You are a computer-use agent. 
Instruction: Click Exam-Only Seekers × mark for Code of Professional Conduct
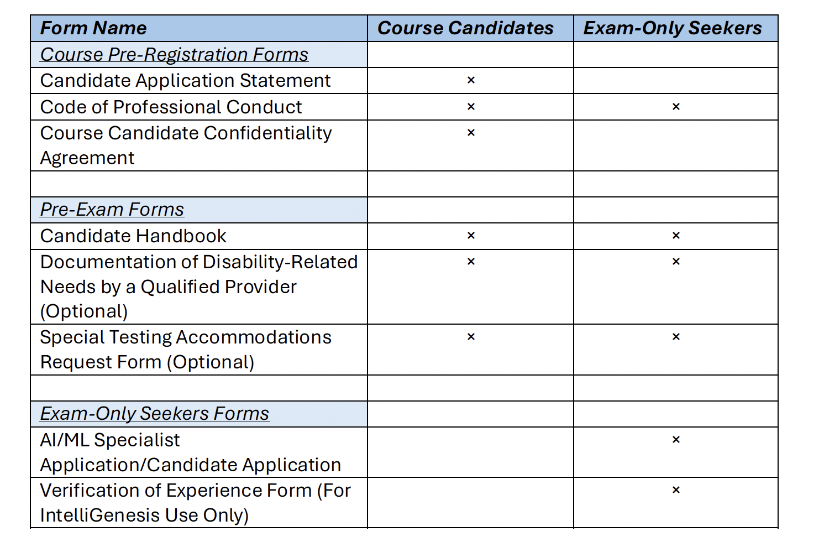click(675, 107)
